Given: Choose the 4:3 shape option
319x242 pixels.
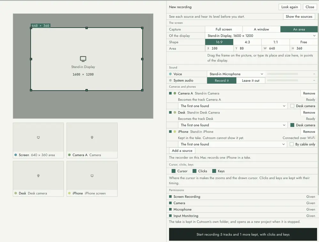Looking at the screenshot, I should pyautogui.click(x=247, y=42).
